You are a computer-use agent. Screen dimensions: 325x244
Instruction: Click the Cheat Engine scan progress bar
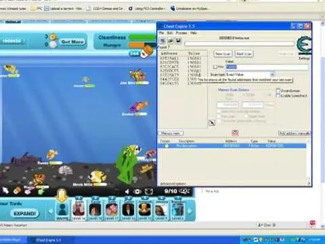(x=239, y=44)
